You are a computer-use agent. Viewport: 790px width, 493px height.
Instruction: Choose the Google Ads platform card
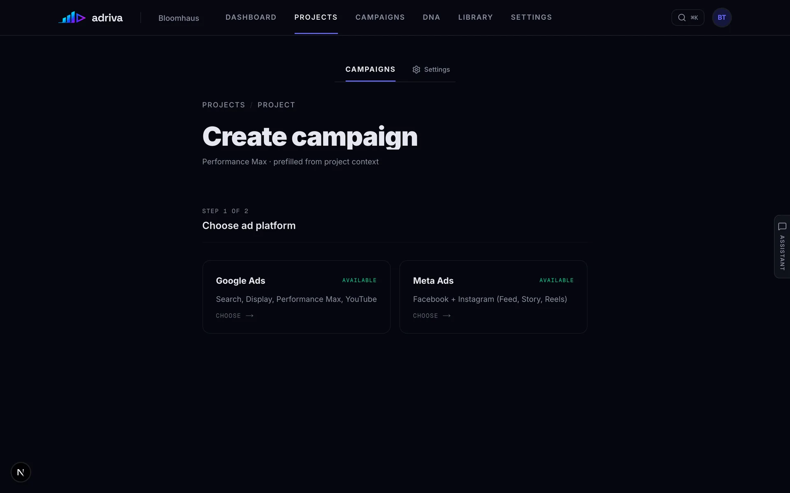(296, 297)
